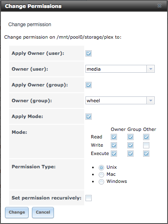Close the Change Permissions dialog
The height and width of the screenshot is (224, 168).
coord(159,6)
